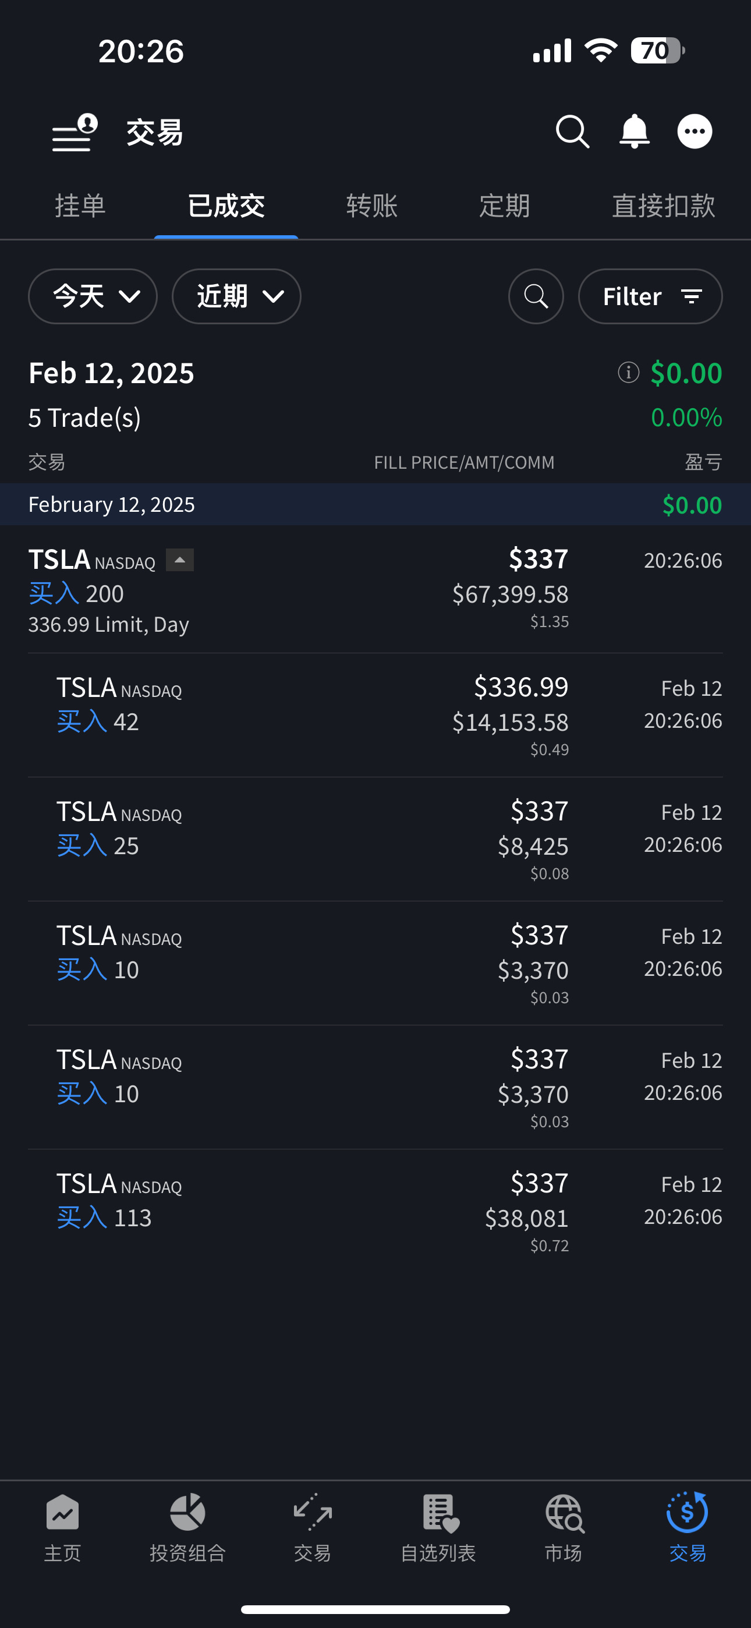This screenshot has height=1628, width=751.
Task: Tap the round trade search button
Action: [x=536, y=296]
